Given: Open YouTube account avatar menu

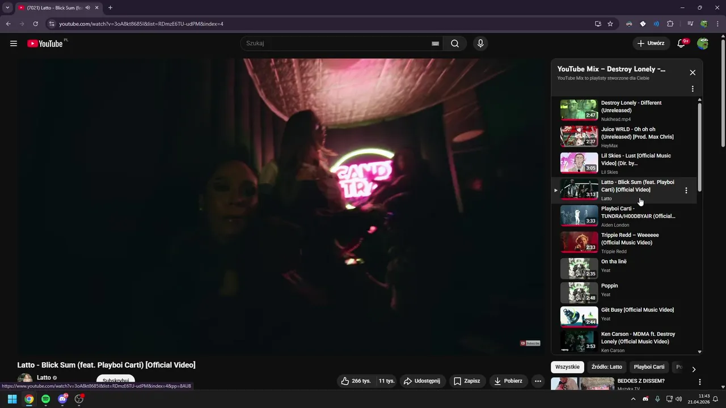Looking at the screenshot, I should pyautogui.click(x=703, y=44).
